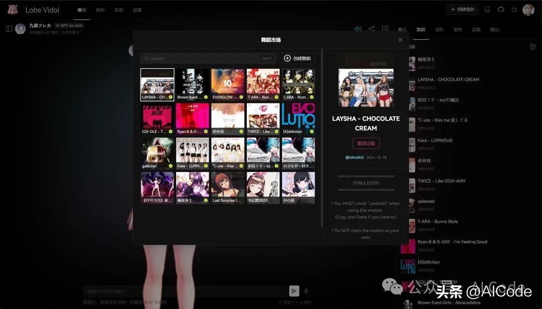Click the send message arrow icon
542x309 pixels.
click(294, 291)
